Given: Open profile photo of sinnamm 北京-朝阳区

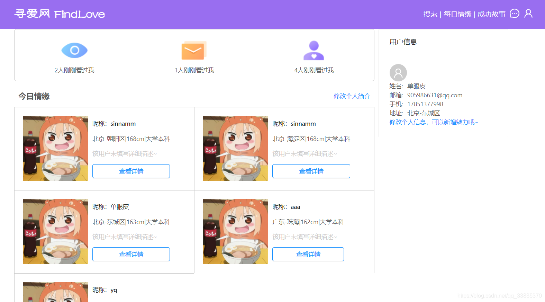Looking at the screenshot, I should click(55, 148).
